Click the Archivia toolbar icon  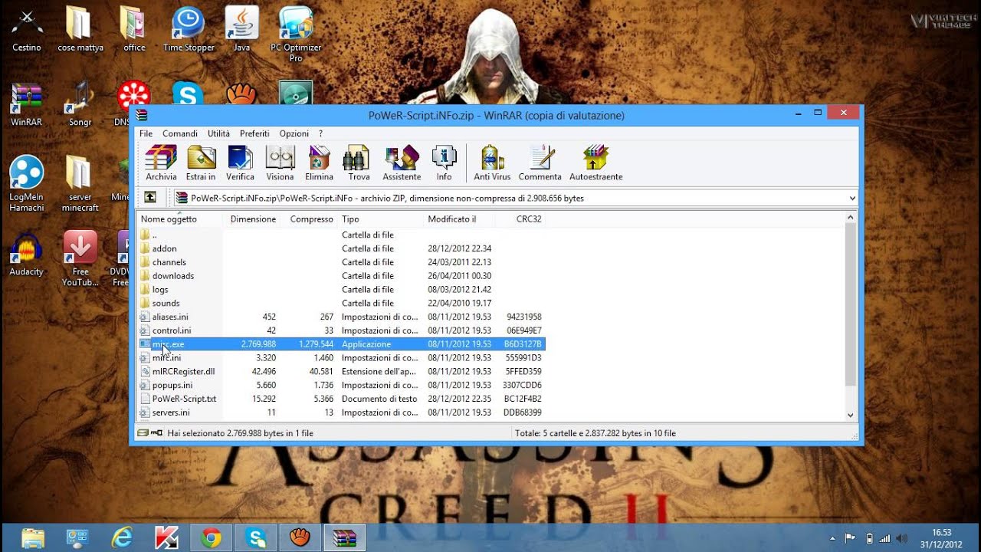161,163
